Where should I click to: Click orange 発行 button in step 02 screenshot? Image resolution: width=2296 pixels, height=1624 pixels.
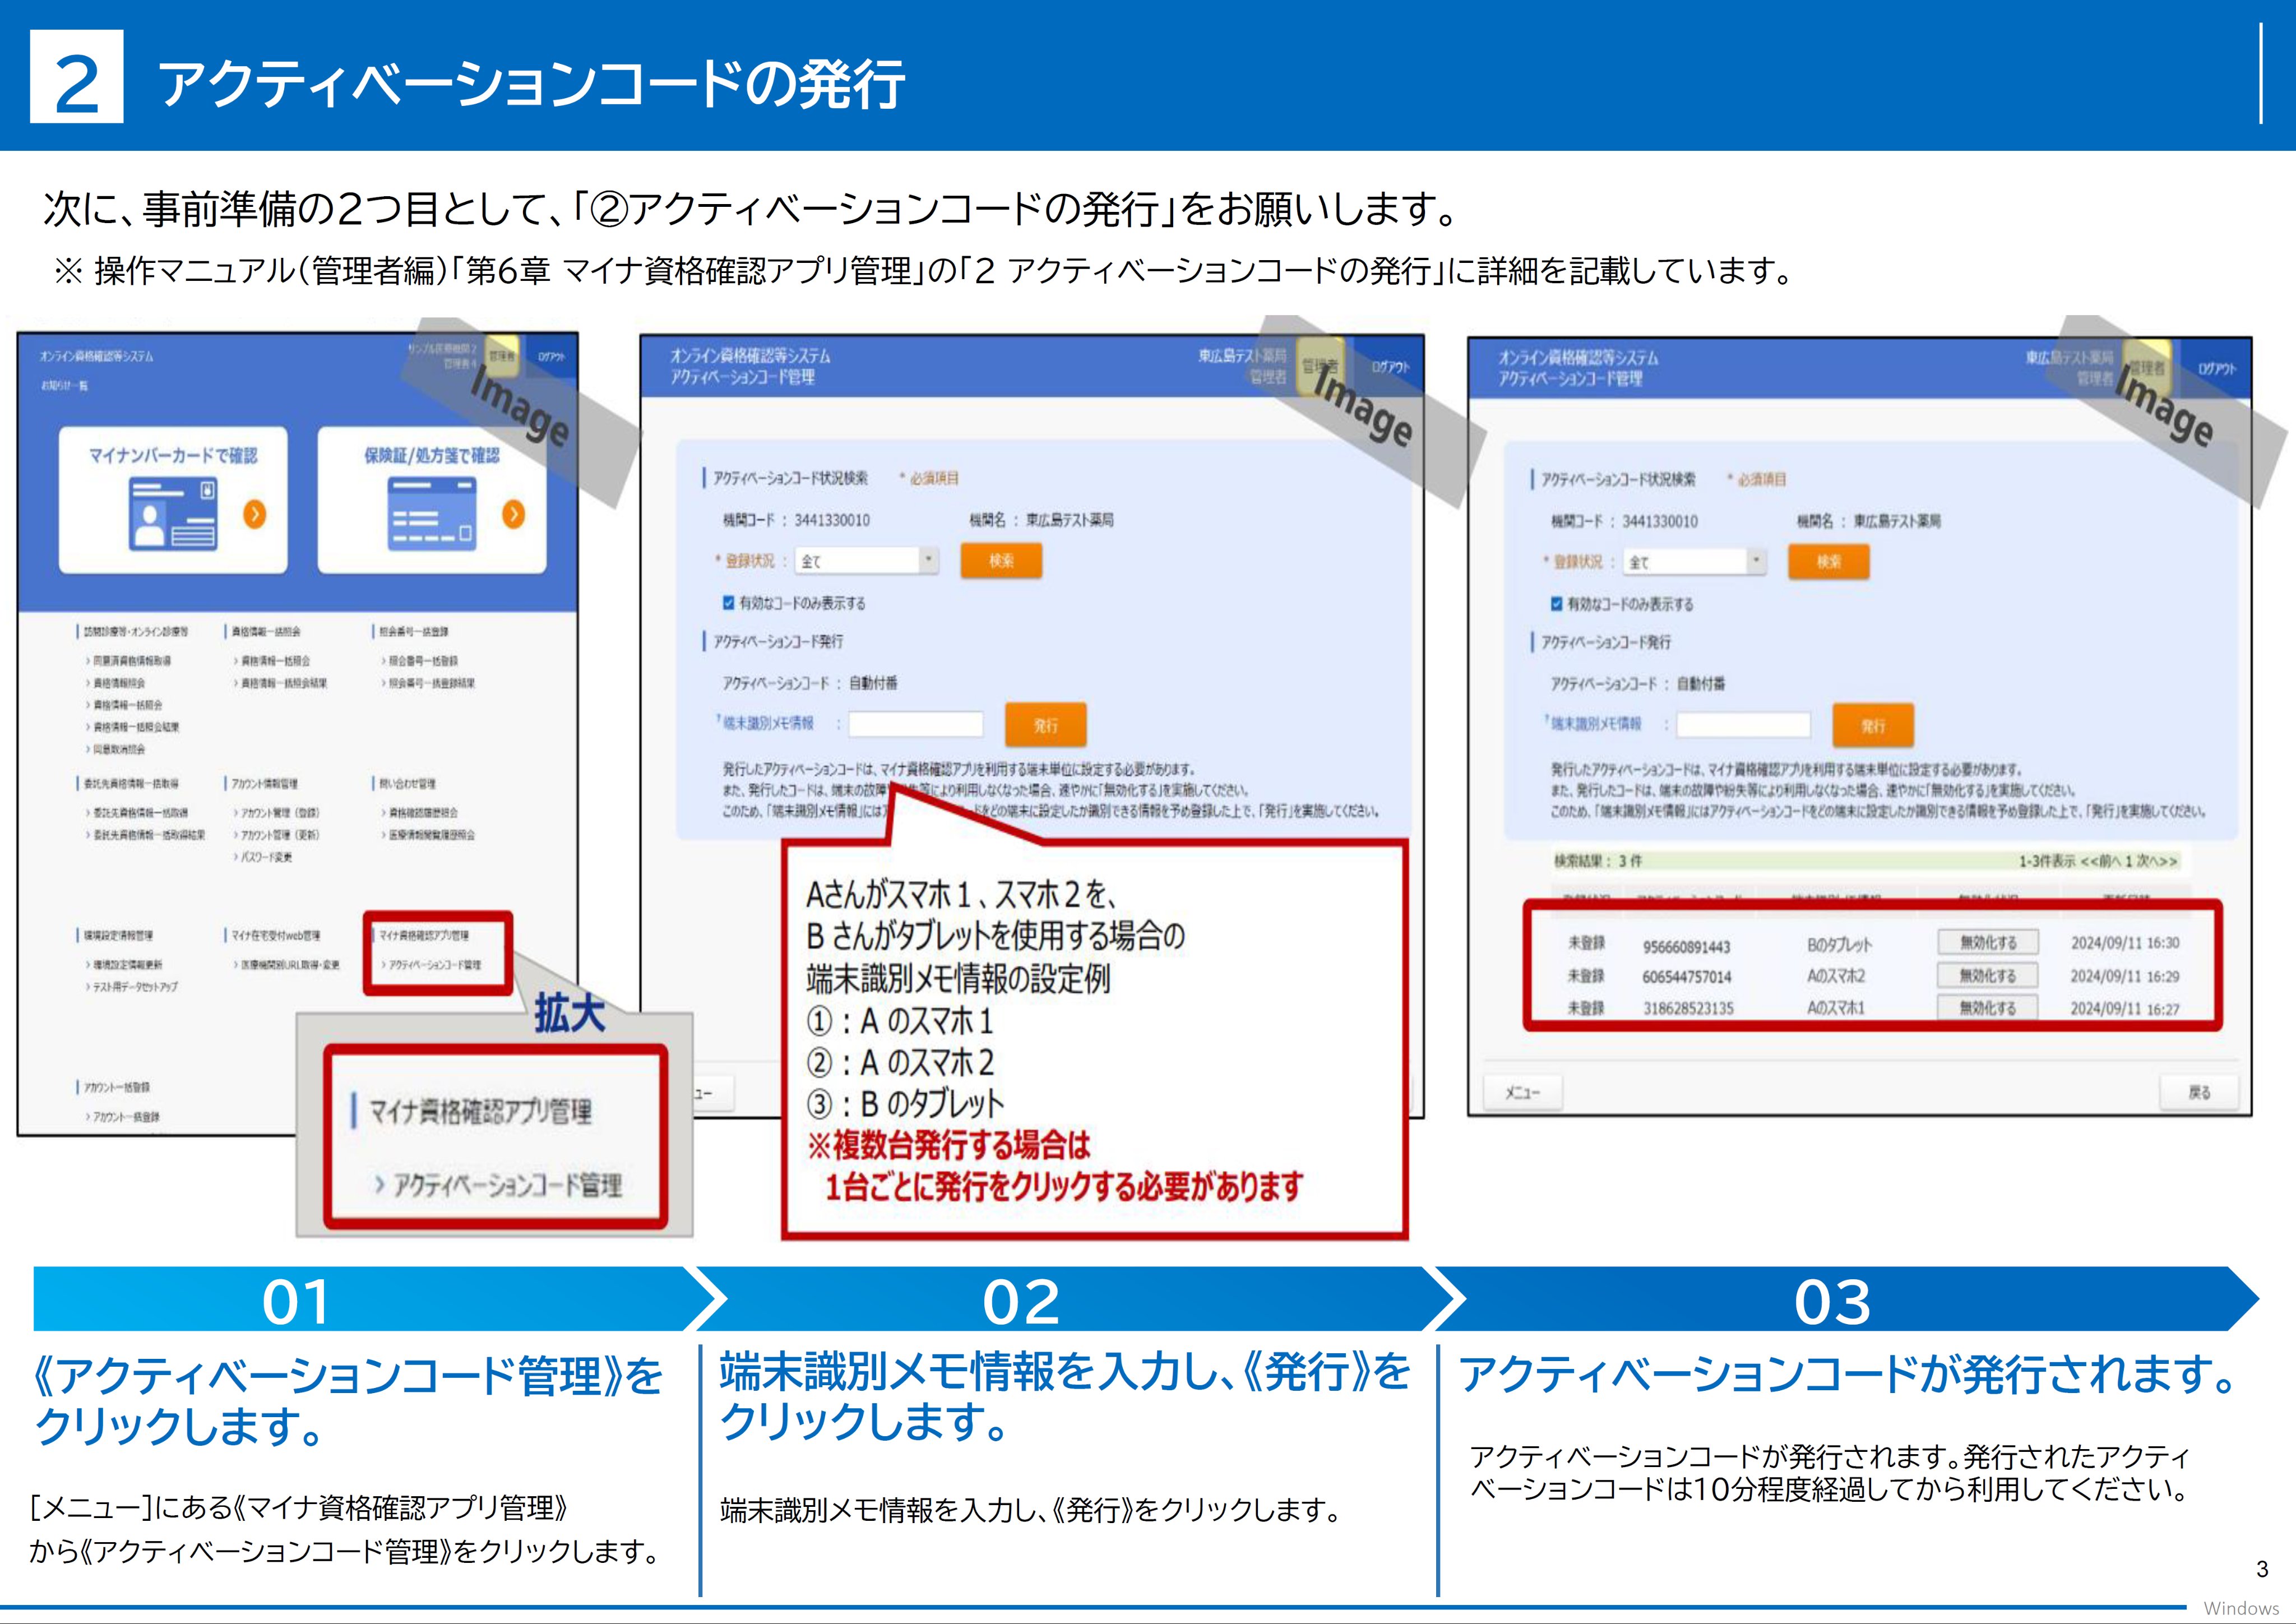(x=1045, y=725)
